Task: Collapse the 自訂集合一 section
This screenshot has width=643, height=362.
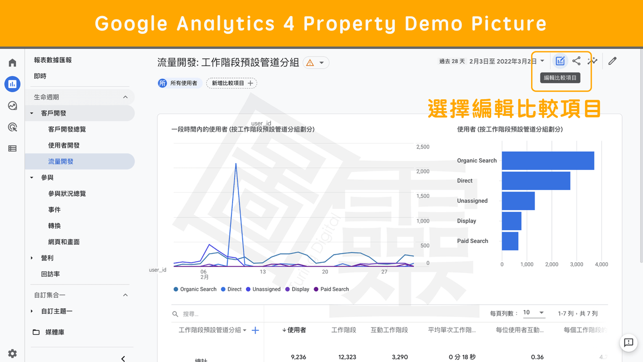Action: click(125, 295)
